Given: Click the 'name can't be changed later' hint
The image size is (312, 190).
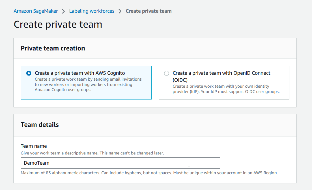Looking at the screenshot, I should (92, 153).
